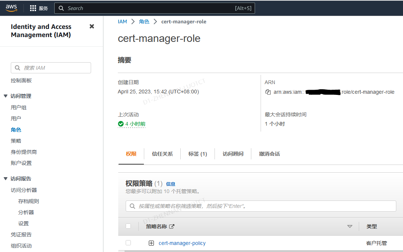The width and height of the screenshot is (403, 252).
Task: Select 角色 in the IAM sidebar
Action: click(x=16, y=129)
